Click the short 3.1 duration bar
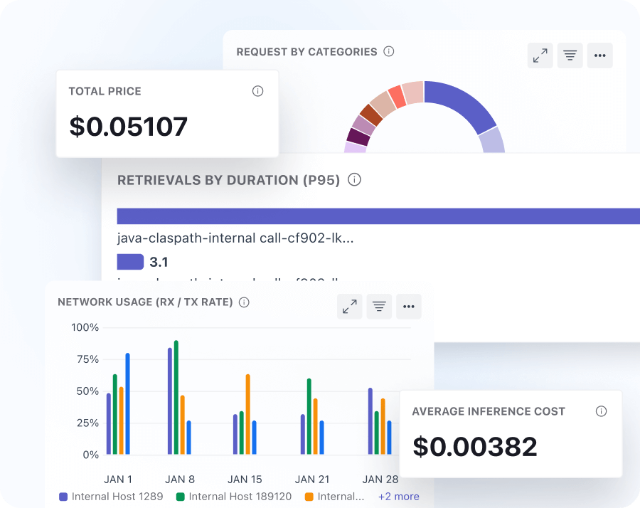This screenshot has width=640, height=508. point(130,262)
